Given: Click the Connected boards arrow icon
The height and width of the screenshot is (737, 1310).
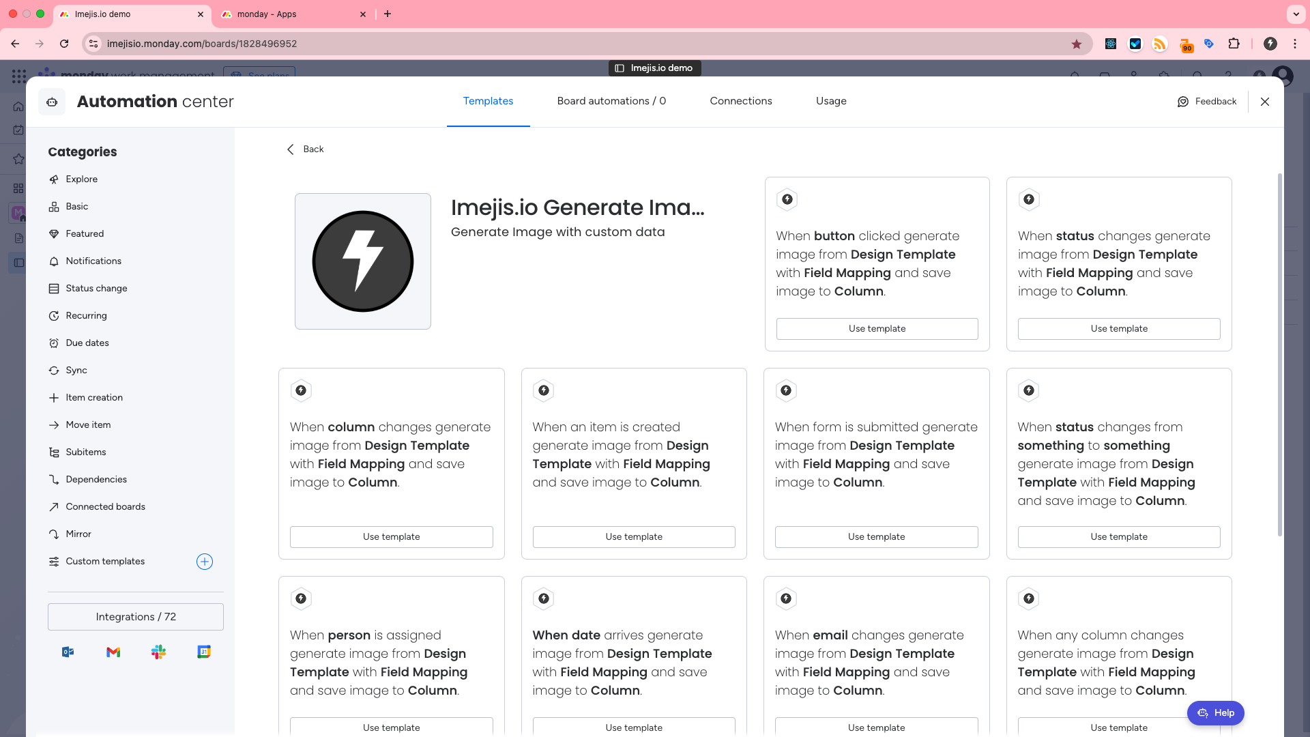Looking at the screenshot, I should coord(54,507).
